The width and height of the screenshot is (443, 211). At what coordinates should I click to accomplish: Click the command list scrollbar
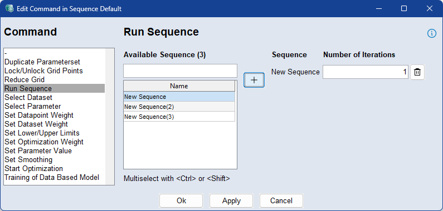[x=110, y=117]
